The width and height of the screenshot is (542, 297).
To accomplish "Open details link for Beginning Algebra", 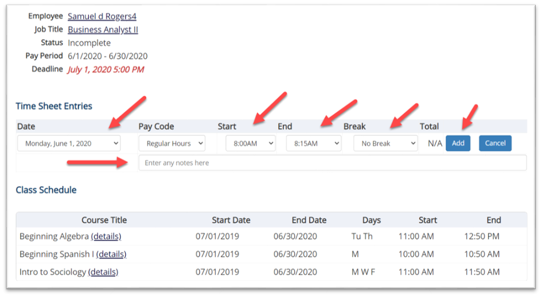I will pos(106,236).
